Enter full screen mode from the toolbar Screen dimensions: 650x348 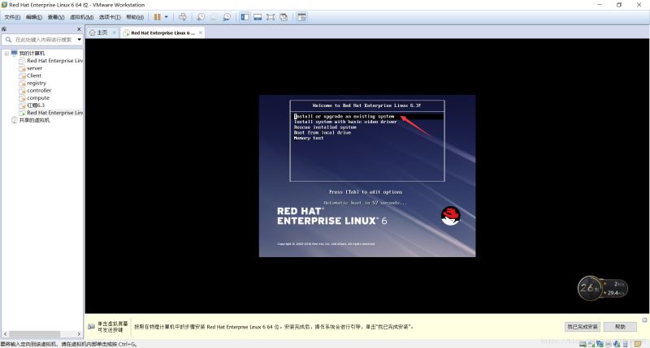[271, 16]
